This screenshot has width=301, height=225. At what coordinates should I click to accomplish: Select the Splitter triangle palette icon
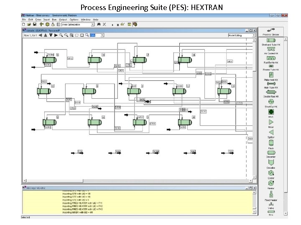tap(271, 132)
